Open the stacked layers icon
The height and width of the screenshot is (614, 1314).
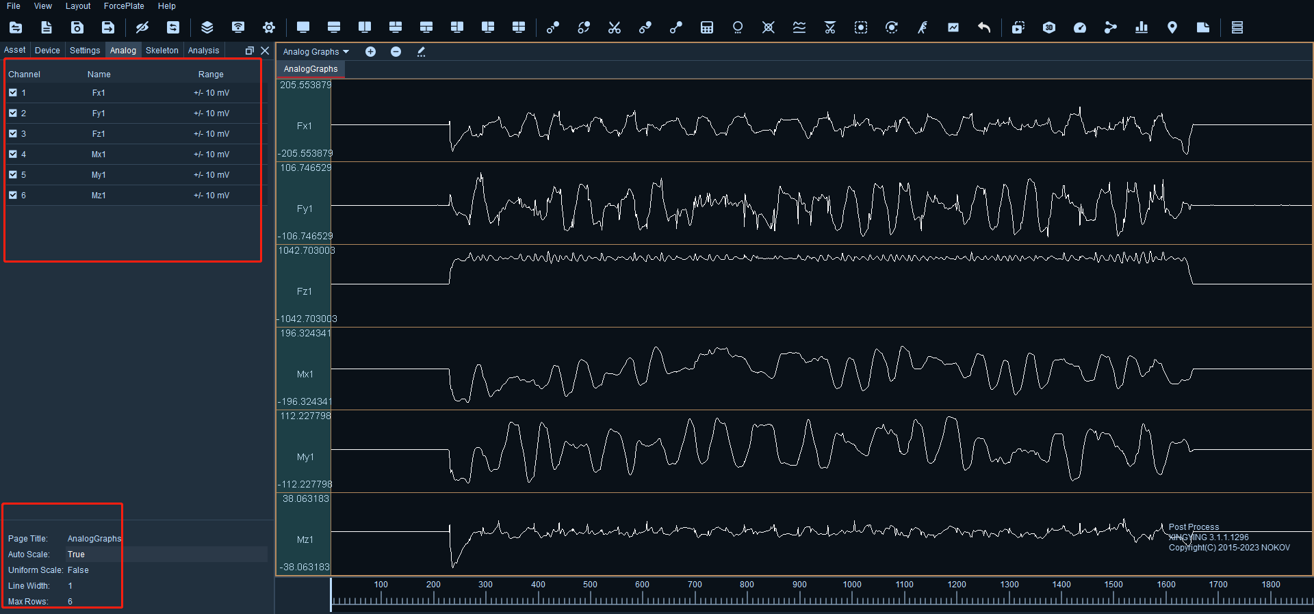point(207,27)
